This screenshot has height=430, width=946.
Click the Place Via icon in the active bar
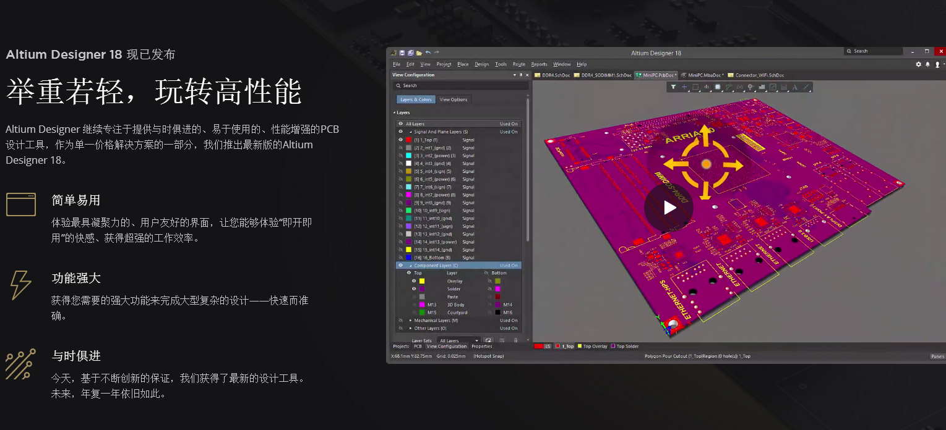coord(750,87)
